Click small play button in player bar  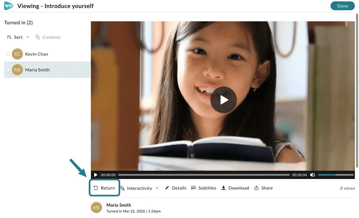(x=96, y=175)
